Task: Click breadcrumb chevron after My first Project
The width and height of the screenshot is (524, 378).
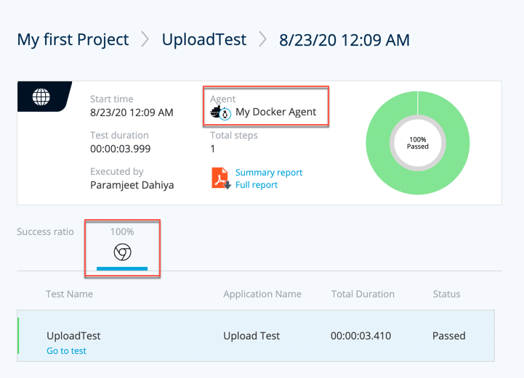Action: coord(145,39)
